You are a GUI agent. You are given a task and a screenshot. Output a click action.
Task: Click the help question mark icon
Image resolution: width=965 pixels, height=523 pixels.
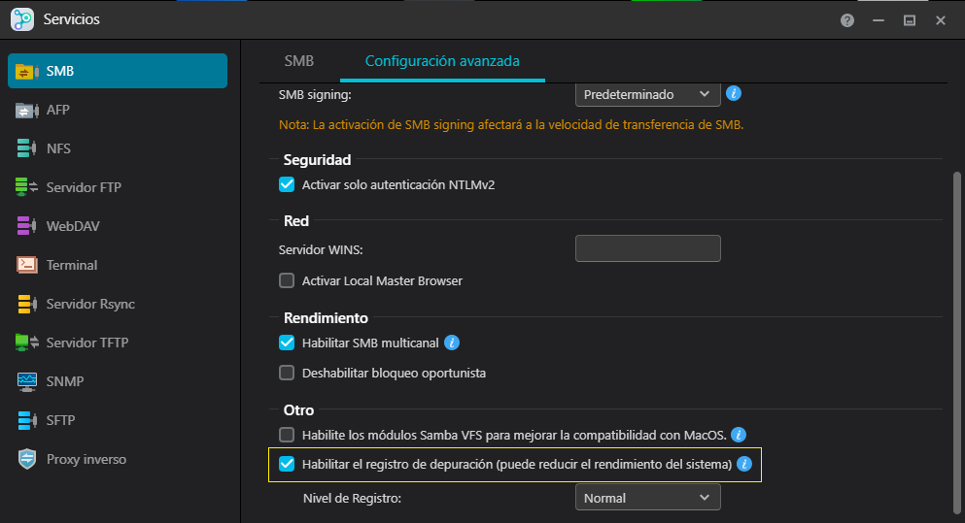pos(847,20)
